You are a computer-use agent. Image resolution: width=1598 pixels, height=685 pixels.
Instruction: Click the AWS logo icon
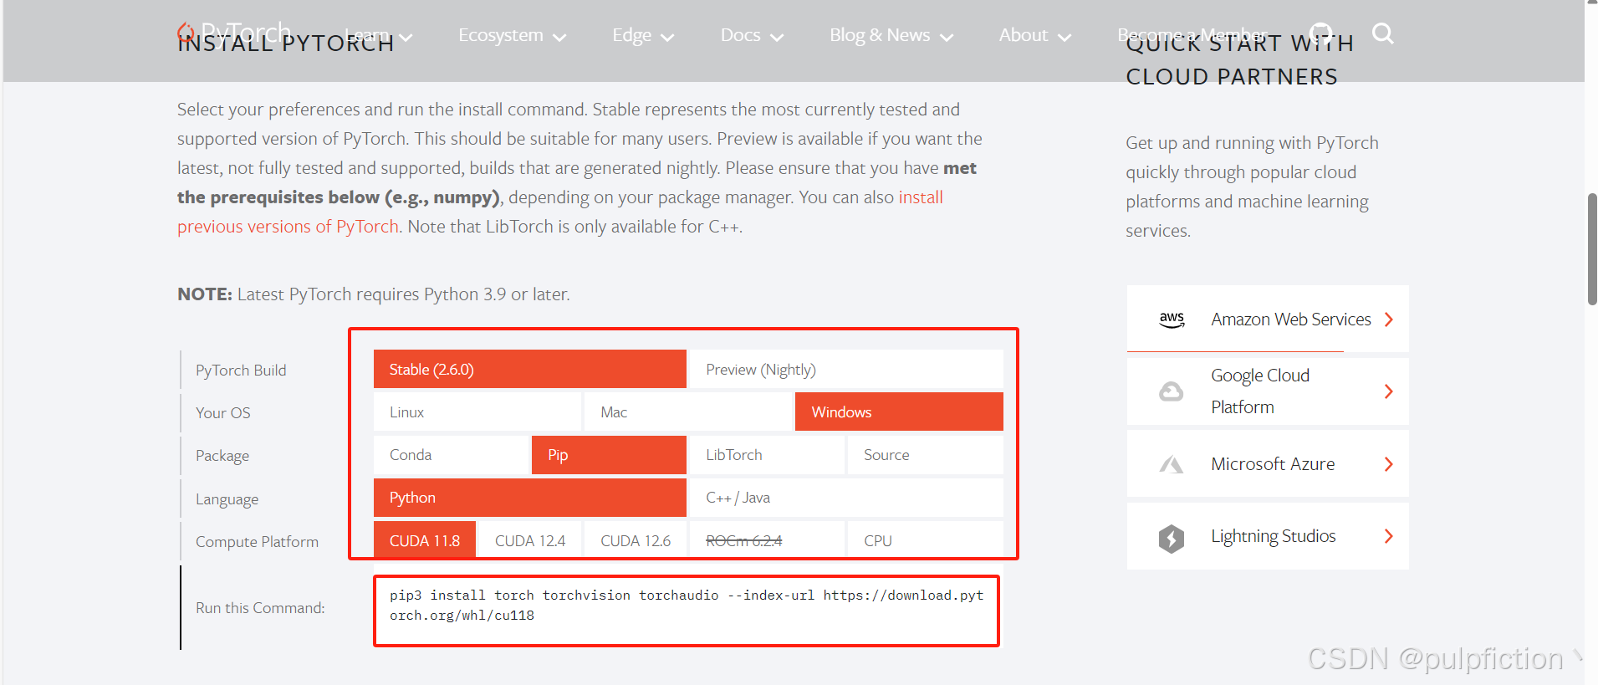coord(1172,319)
